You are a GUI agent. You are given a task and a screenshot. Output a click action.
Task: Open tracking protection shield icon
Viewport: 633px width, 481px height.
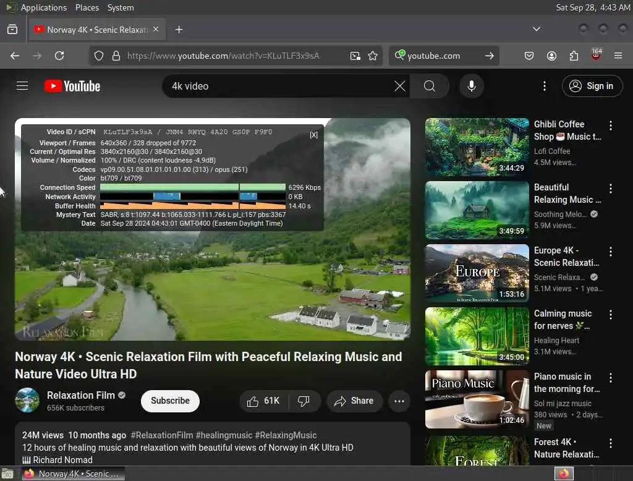tap(99, 56)
